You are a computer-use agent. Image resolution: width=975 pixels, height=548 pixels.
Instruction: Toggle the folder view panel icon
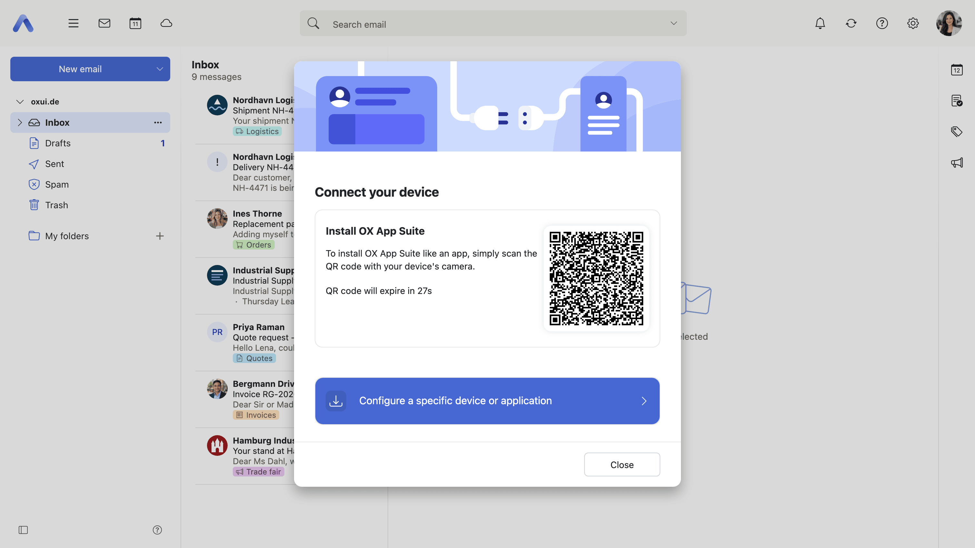click(x=23, y=530)
